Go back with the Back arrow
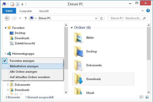This screenshot has width=153, height=102. (7, 18)
